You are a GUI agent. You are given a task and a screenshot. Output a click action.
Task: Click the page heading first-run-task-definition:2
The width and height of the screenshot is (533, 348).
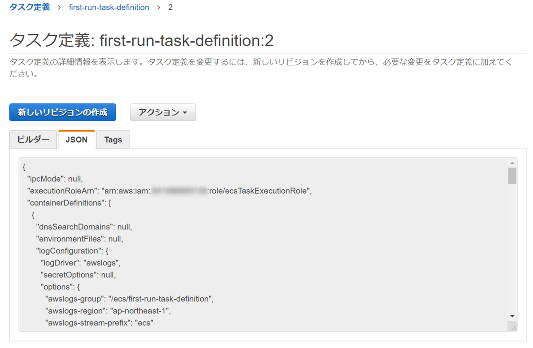pos(141,41)
